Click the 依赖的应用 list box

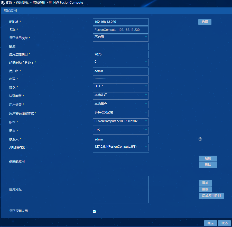[121, 162]
